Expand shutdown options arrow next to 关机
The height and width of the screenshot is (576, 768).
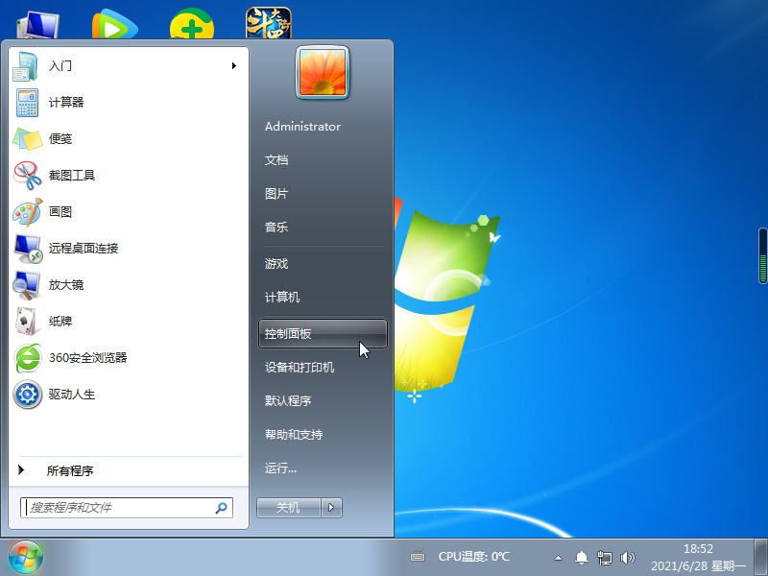point(331,508)
